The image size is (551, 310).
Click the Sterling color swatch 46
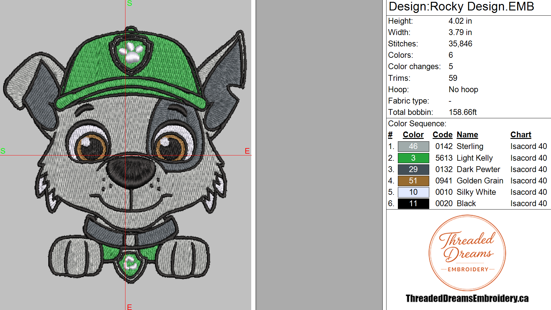pyautogui.click(x=413, y=147)
